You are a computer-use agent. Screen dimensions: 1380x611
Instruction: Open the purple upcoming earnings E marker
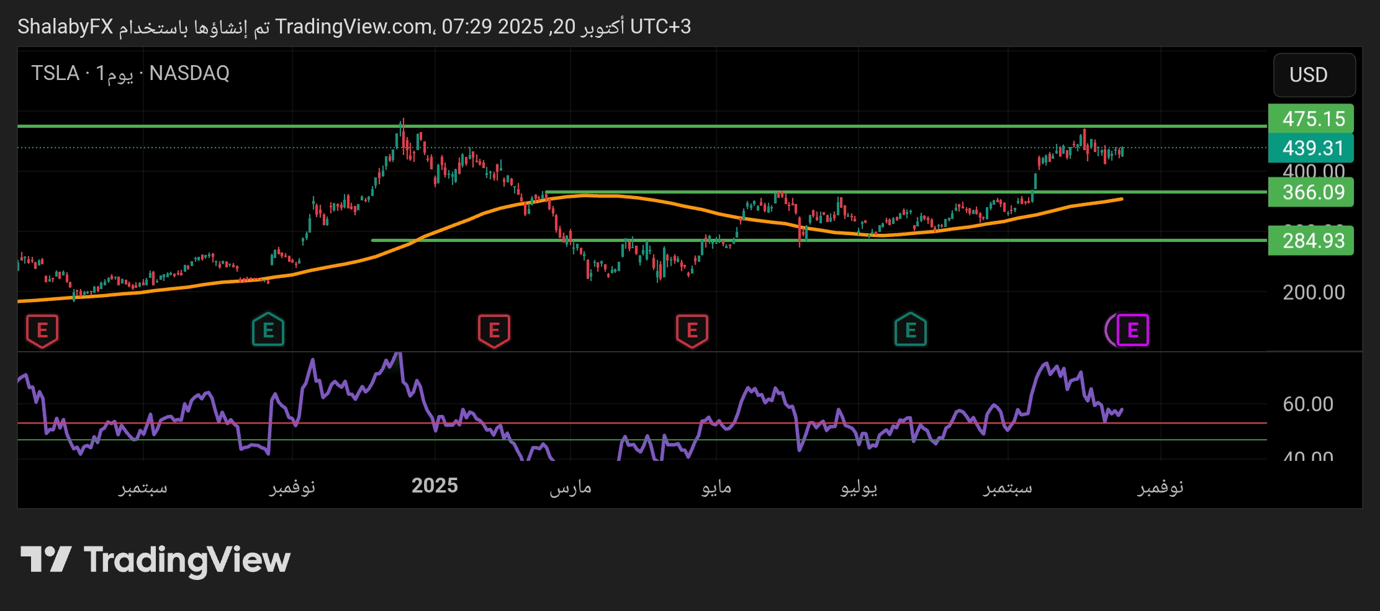click(x=1132, y=330)
